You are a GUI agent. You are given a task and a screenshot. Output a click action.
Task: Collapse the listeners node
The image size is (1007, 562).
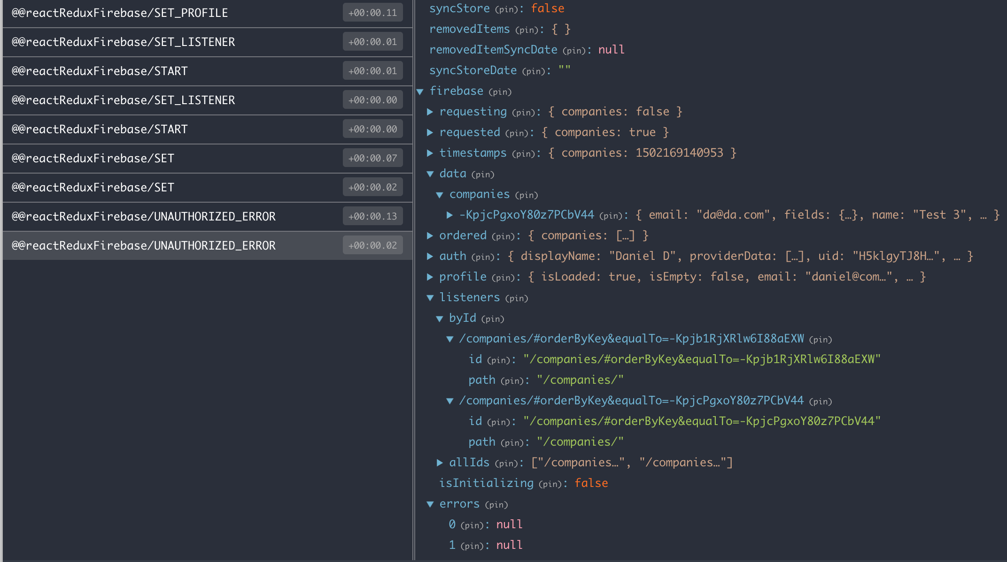click(430, 298)
